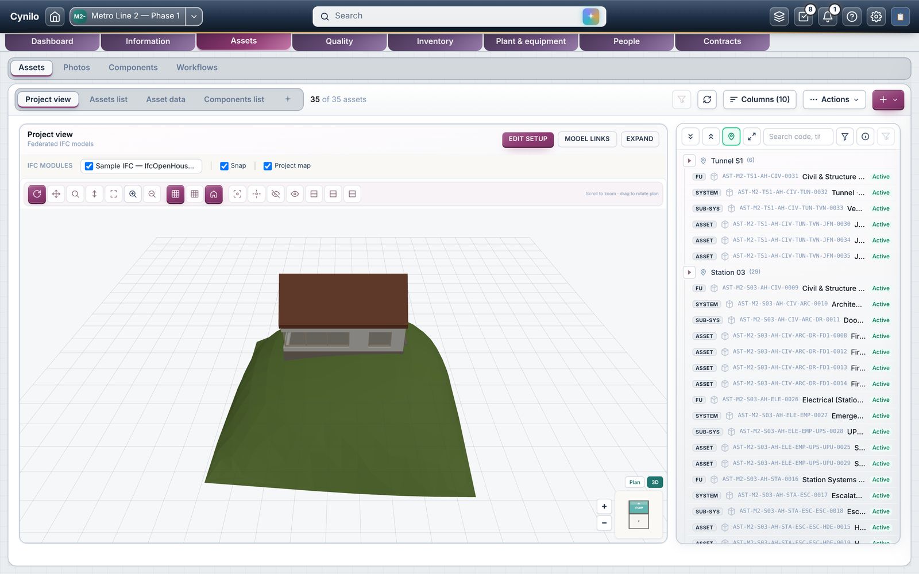This screenshot has height=574, width=919.
Task: Expand the Tunnel S1 tree node
Action: click(x=689, y=161)
